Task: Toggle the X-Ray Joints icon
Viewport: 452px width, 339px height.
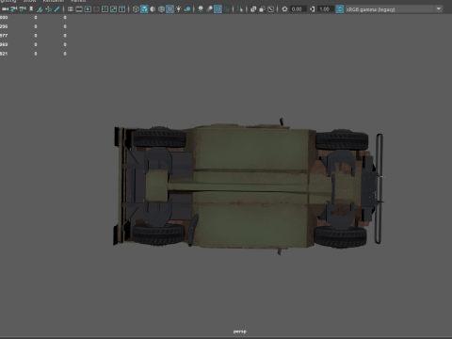Action: point(270,9)
